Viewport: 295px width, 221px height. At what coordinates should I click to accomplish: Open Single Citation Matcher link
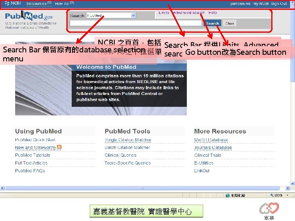click(x=128, y=140)
